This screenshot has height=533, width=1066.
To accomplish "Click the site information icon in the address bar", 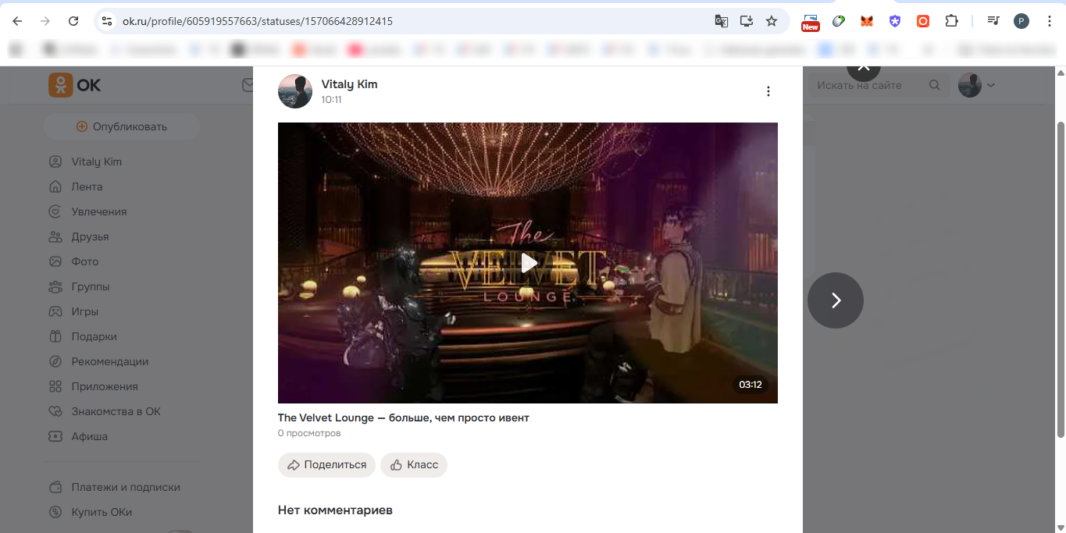I will click(x=107, y=21).
